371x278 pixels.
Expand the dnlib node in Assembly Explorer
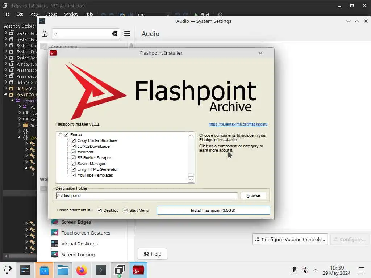(6, 82)
